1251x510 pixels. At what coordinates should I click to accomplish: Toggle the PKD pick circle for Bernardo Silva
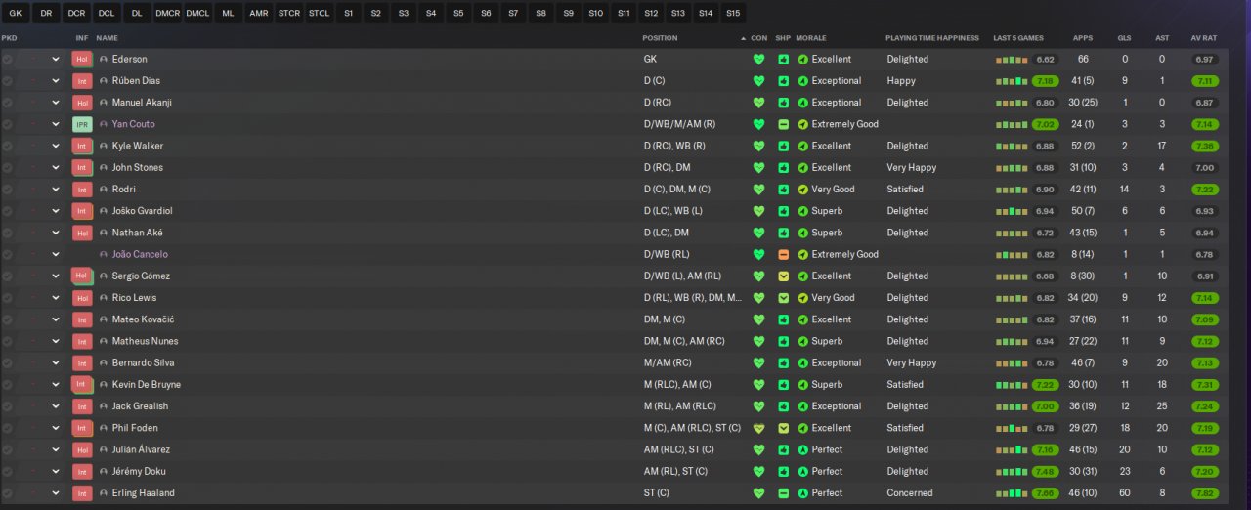point(8,362)
